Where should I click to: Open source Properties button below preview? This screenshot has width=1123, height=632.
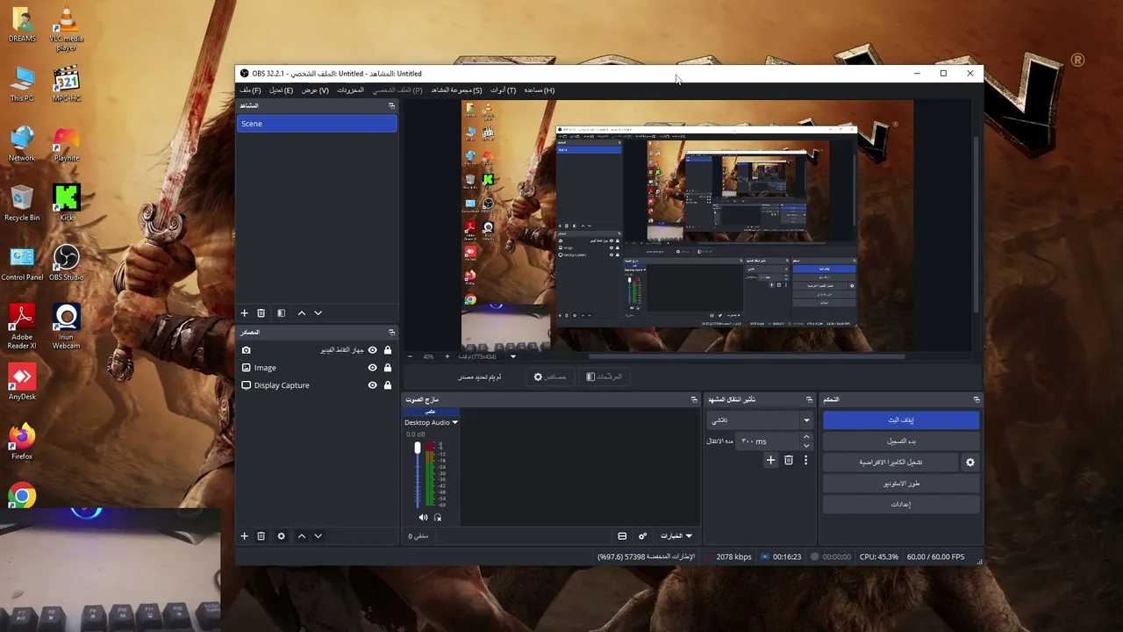click(550, 377)
